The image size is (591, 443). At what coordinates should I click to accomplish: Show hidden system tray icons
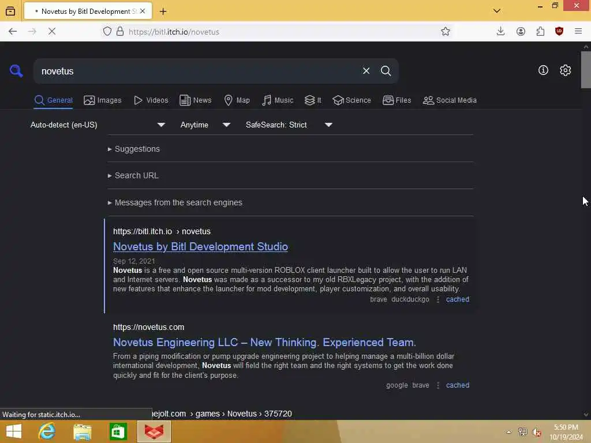509,432
